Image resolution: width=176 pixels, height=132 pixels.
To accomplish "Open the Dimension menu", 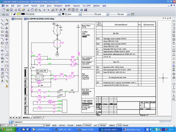I will [x=58, y=5].
